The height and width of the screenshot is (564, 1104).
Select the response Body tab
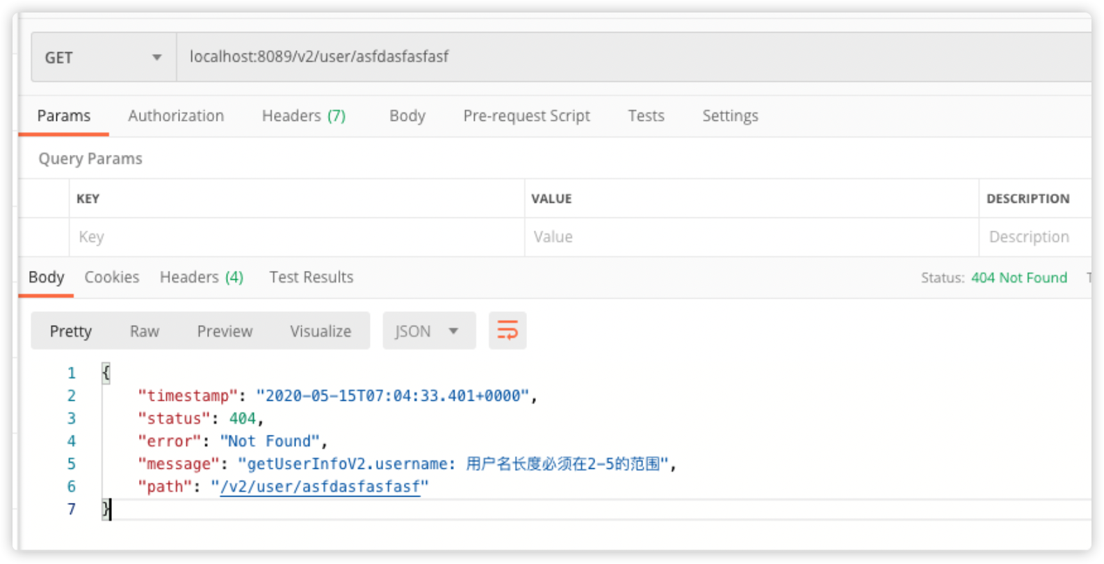(x=47, y=277)
